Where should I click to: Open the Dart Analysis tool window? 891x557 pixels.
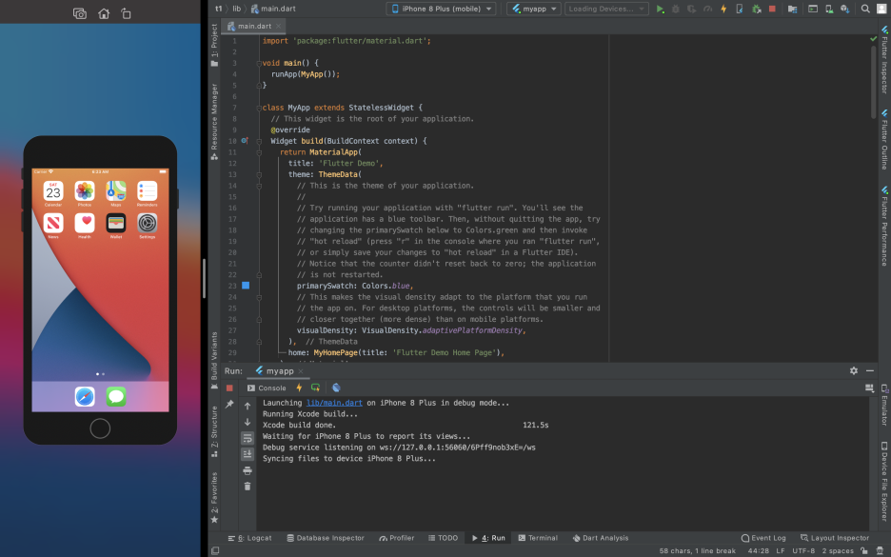tap(600, 538)
